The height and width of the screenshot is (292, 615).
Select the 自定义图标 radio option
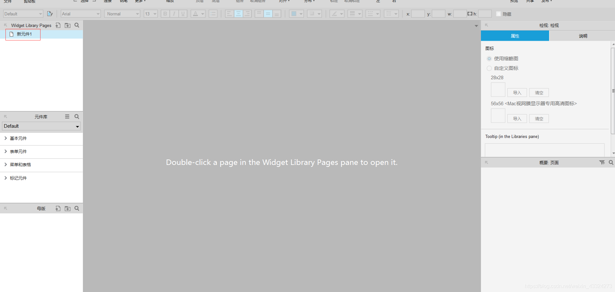point(489,68)
